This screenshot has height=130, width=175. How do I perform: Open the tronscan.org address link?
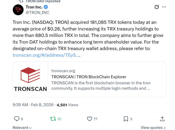[46, 55]
